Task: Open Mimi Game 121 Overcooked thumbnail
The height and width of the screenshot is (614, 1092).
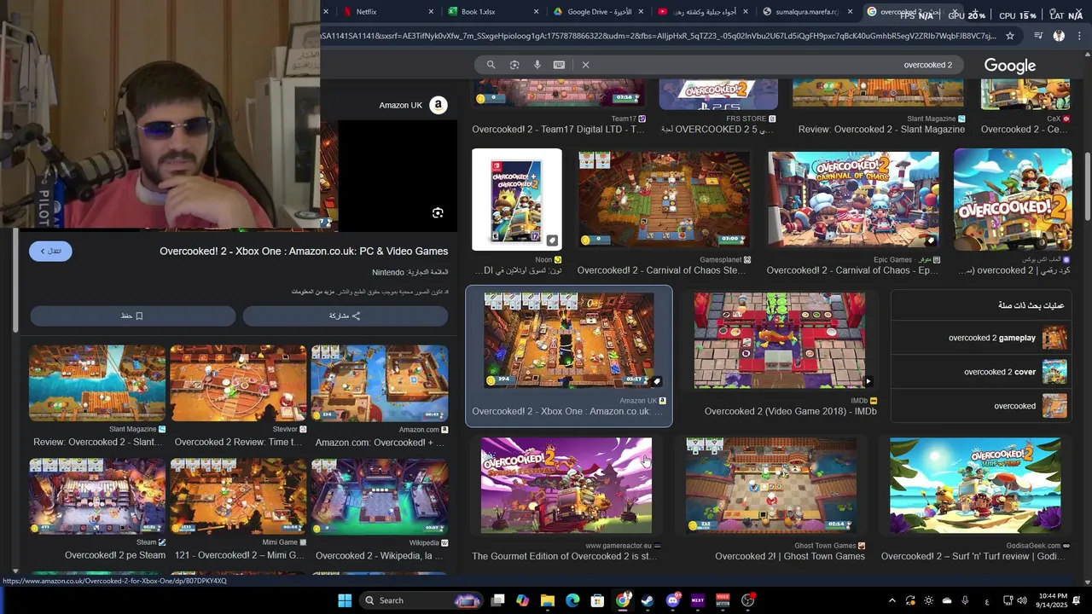Action: point(238,496)
